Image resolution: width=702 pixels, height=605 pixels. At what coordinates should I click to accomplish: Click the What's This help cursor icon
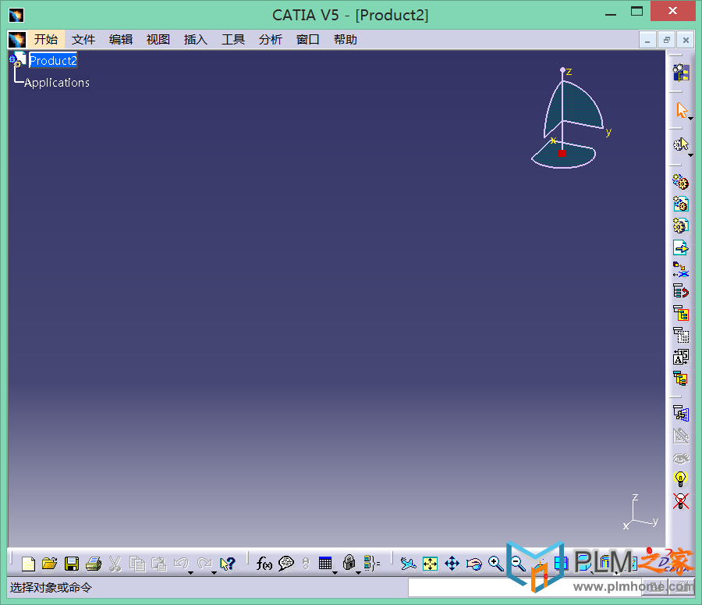coord(228,564)
